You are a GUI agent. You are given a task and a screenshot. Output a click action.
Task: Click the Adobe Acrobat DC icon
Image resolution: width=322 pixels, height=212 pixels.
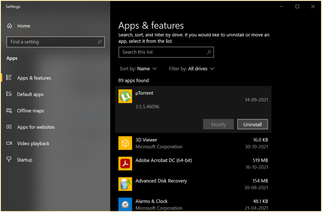125,164
